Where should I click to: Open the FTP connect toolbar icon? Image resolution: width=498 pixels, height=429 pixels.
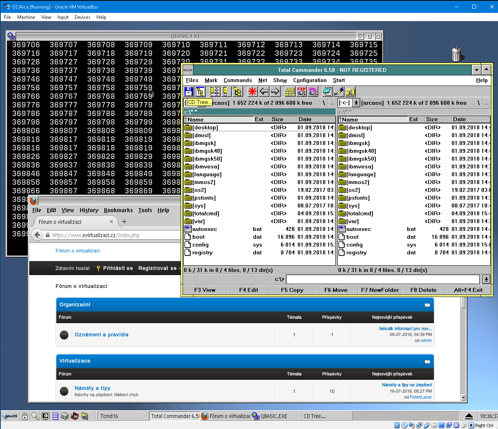(301, 91)
